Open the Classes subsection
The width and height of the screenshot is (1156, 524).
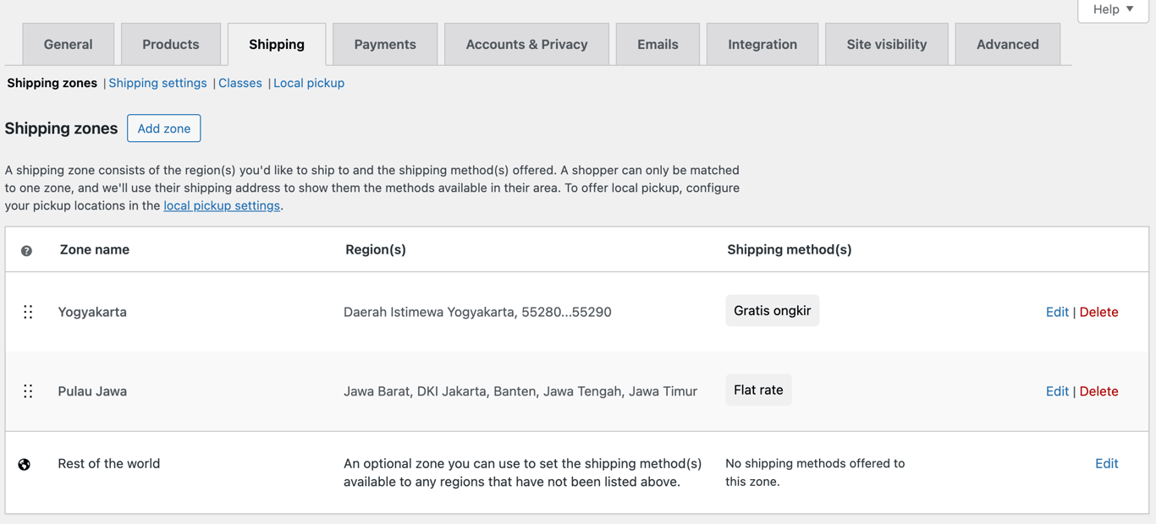point(240,83)
